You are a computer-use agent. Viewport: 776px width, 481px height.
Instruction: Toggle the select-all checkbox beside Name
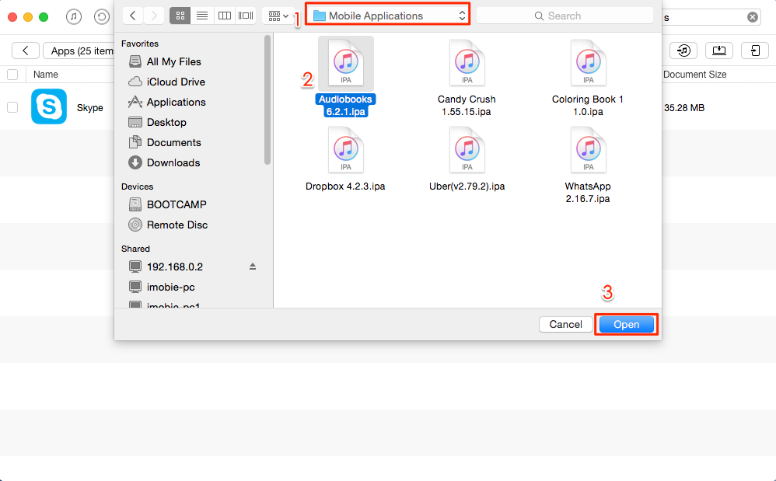pos(12,75)
